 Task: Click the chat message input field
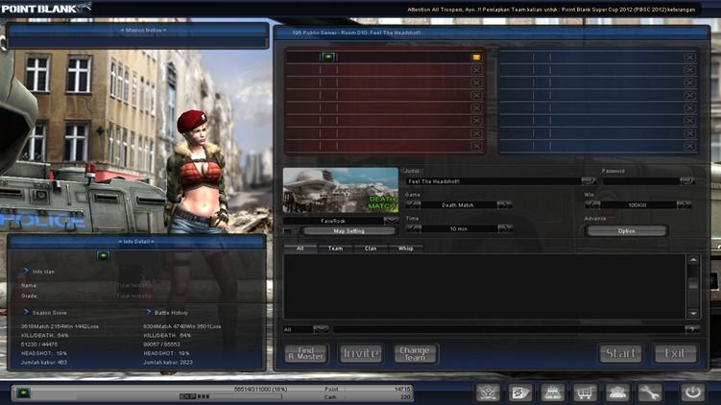click(x=509, y=329)
